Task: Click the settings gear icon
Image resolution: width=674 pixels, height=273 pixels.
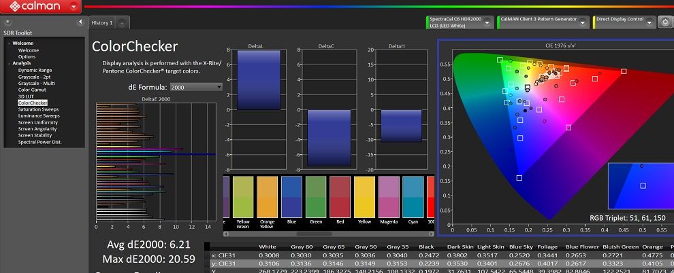Action: click(x=664, y=22)
